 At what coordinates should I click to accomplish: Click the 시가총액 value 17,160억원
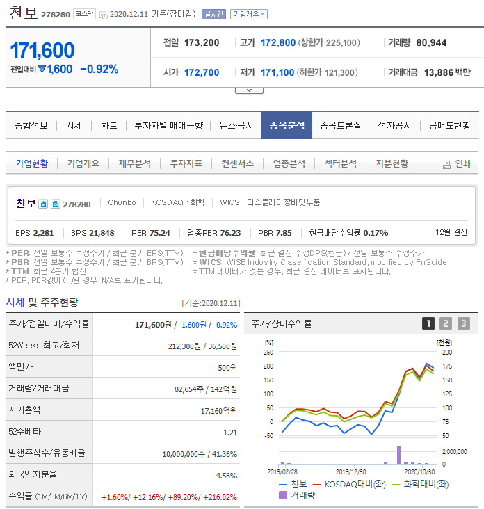[219, 411]
